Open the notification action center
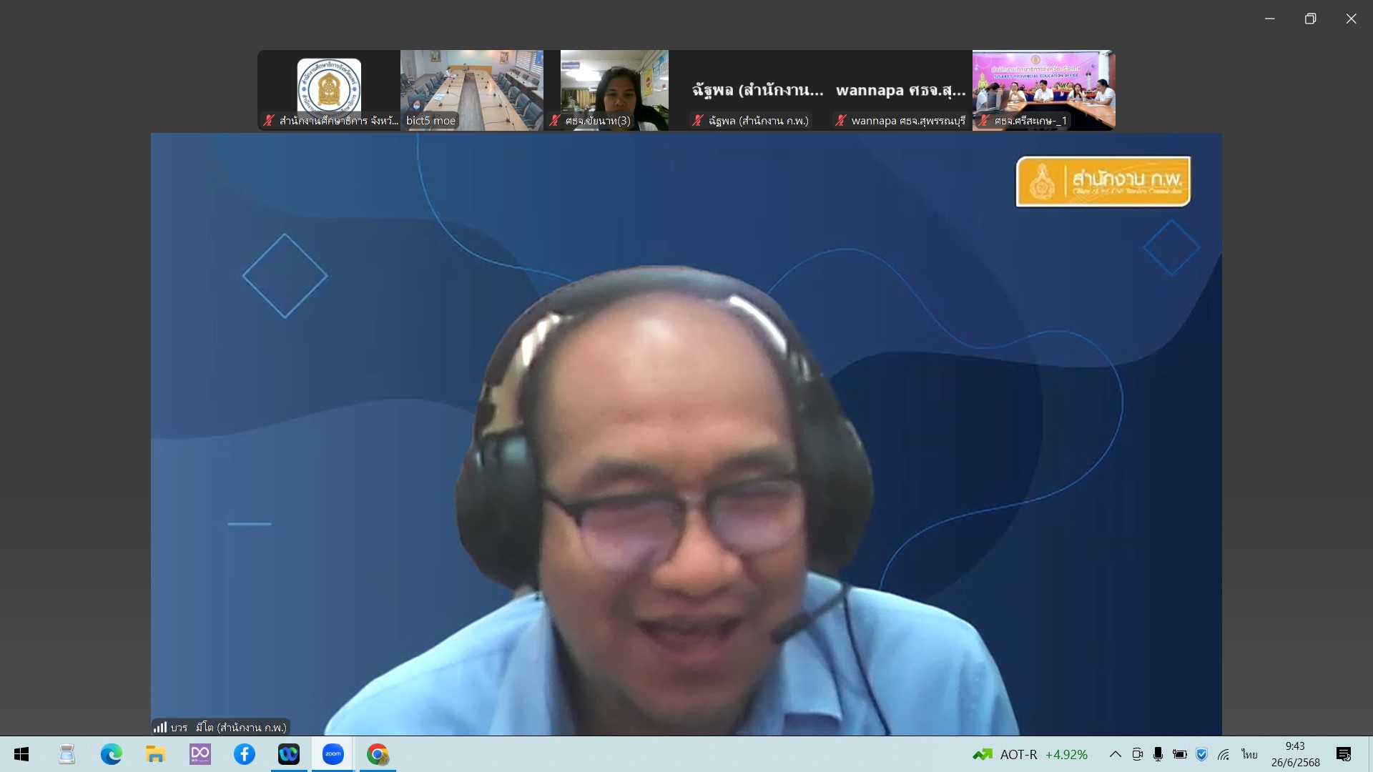1373x772 pixels. pos(1344,754)
